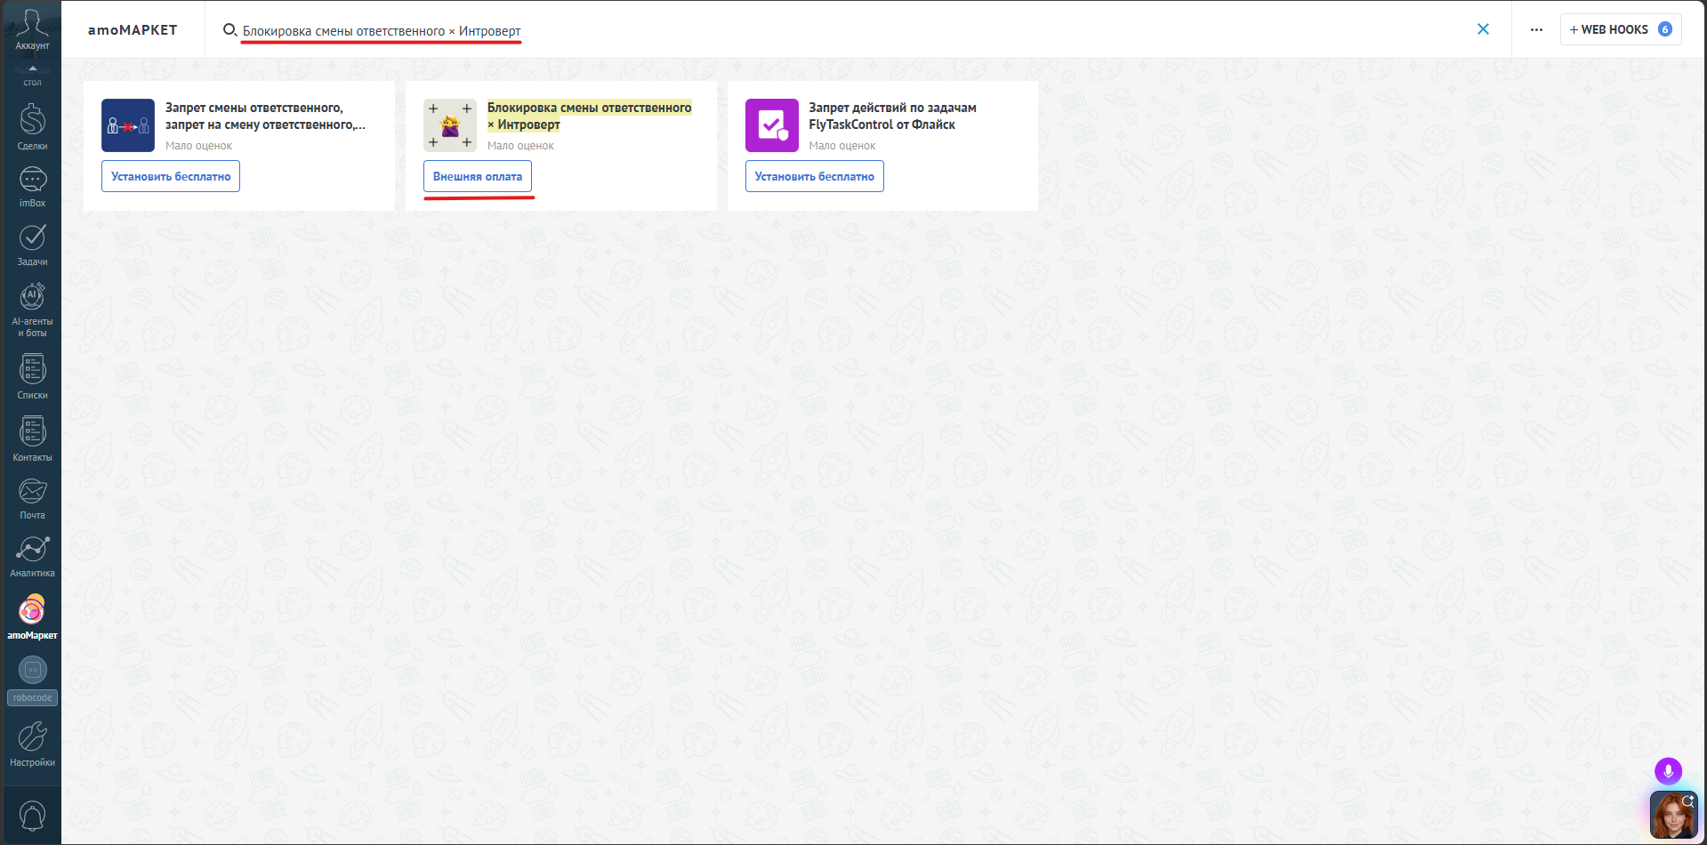Click the search magnifier icon
The height and width of the screenshot is (845, 1707).
click(x=229, y=30)
